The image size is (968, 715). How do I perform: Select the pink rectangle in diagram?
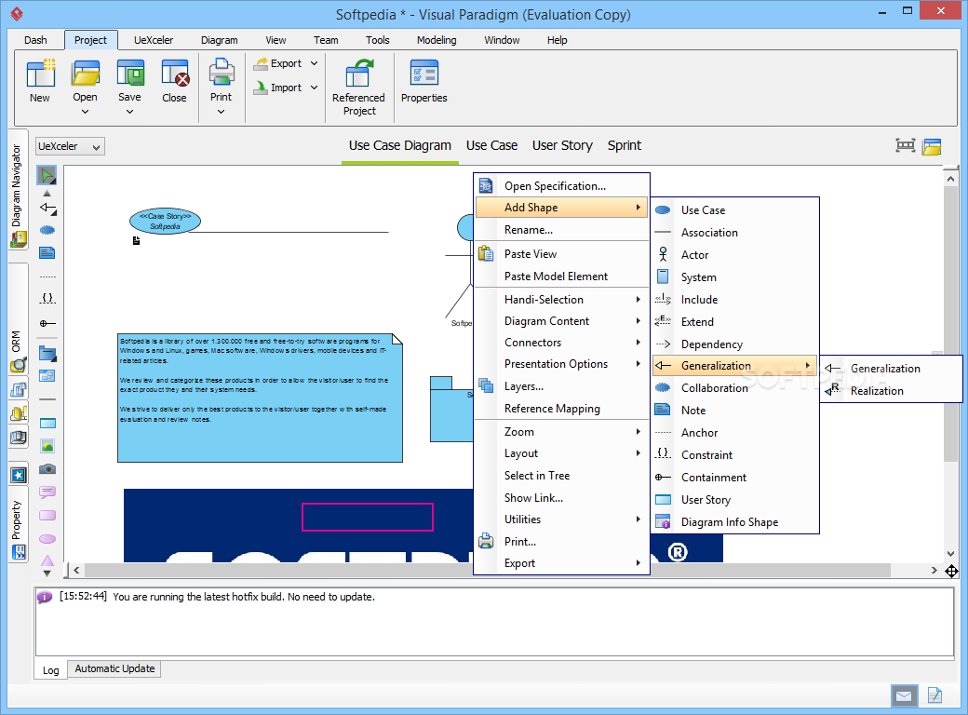coord(368,517)
